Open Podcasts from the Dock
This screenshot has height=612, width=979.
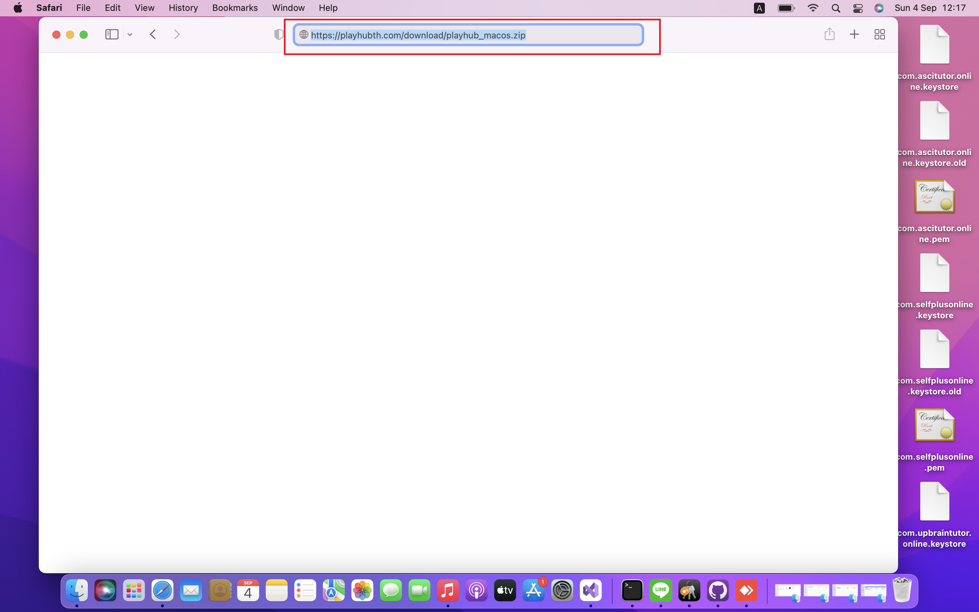(x=477, y=590)
